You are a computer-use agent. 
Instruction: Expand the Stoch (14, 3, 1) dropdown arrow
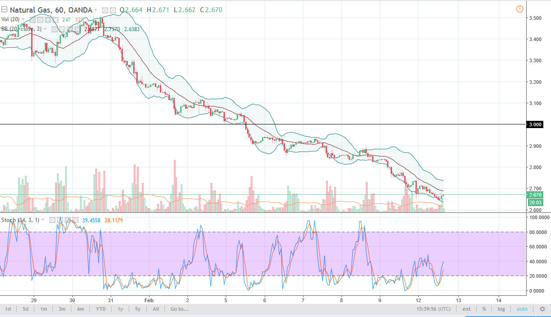coord(43,220)
